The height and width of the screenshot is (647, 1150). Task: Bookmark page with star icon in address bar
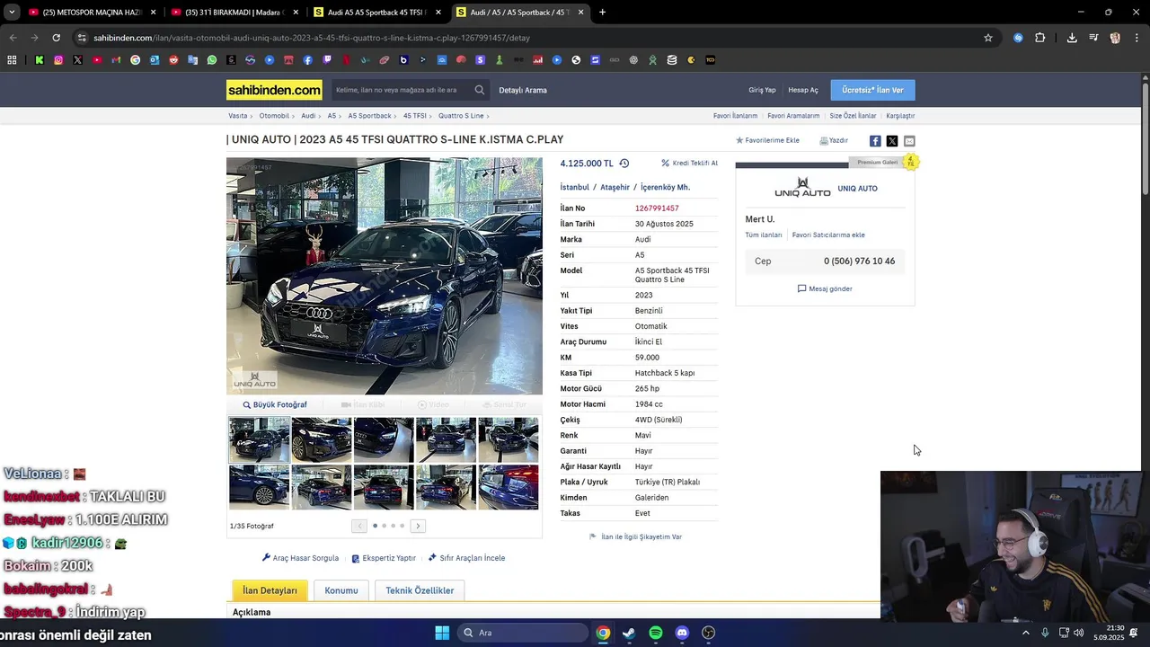988,38
